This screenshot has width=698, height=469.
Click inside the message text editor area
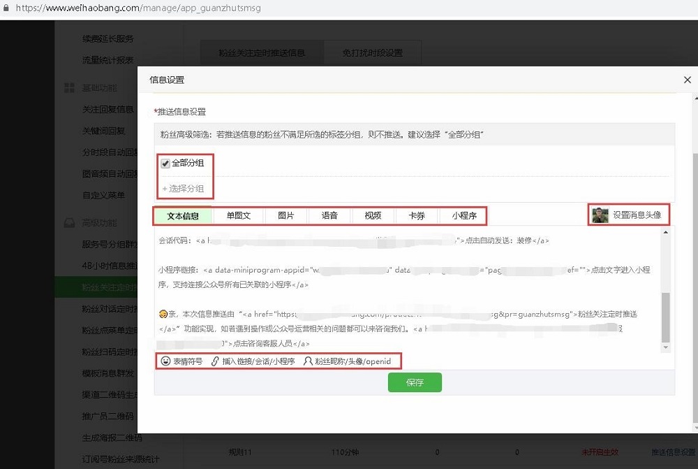[x=408, y=290]
